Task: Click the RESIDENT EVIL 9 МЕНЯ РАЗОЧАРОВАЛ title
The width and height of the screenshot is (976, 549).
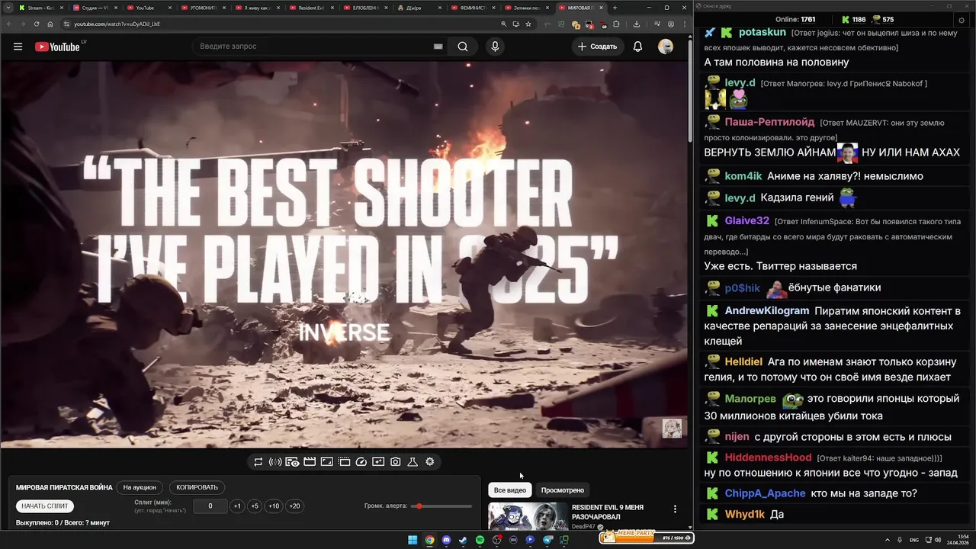Action: coord(608,512)
